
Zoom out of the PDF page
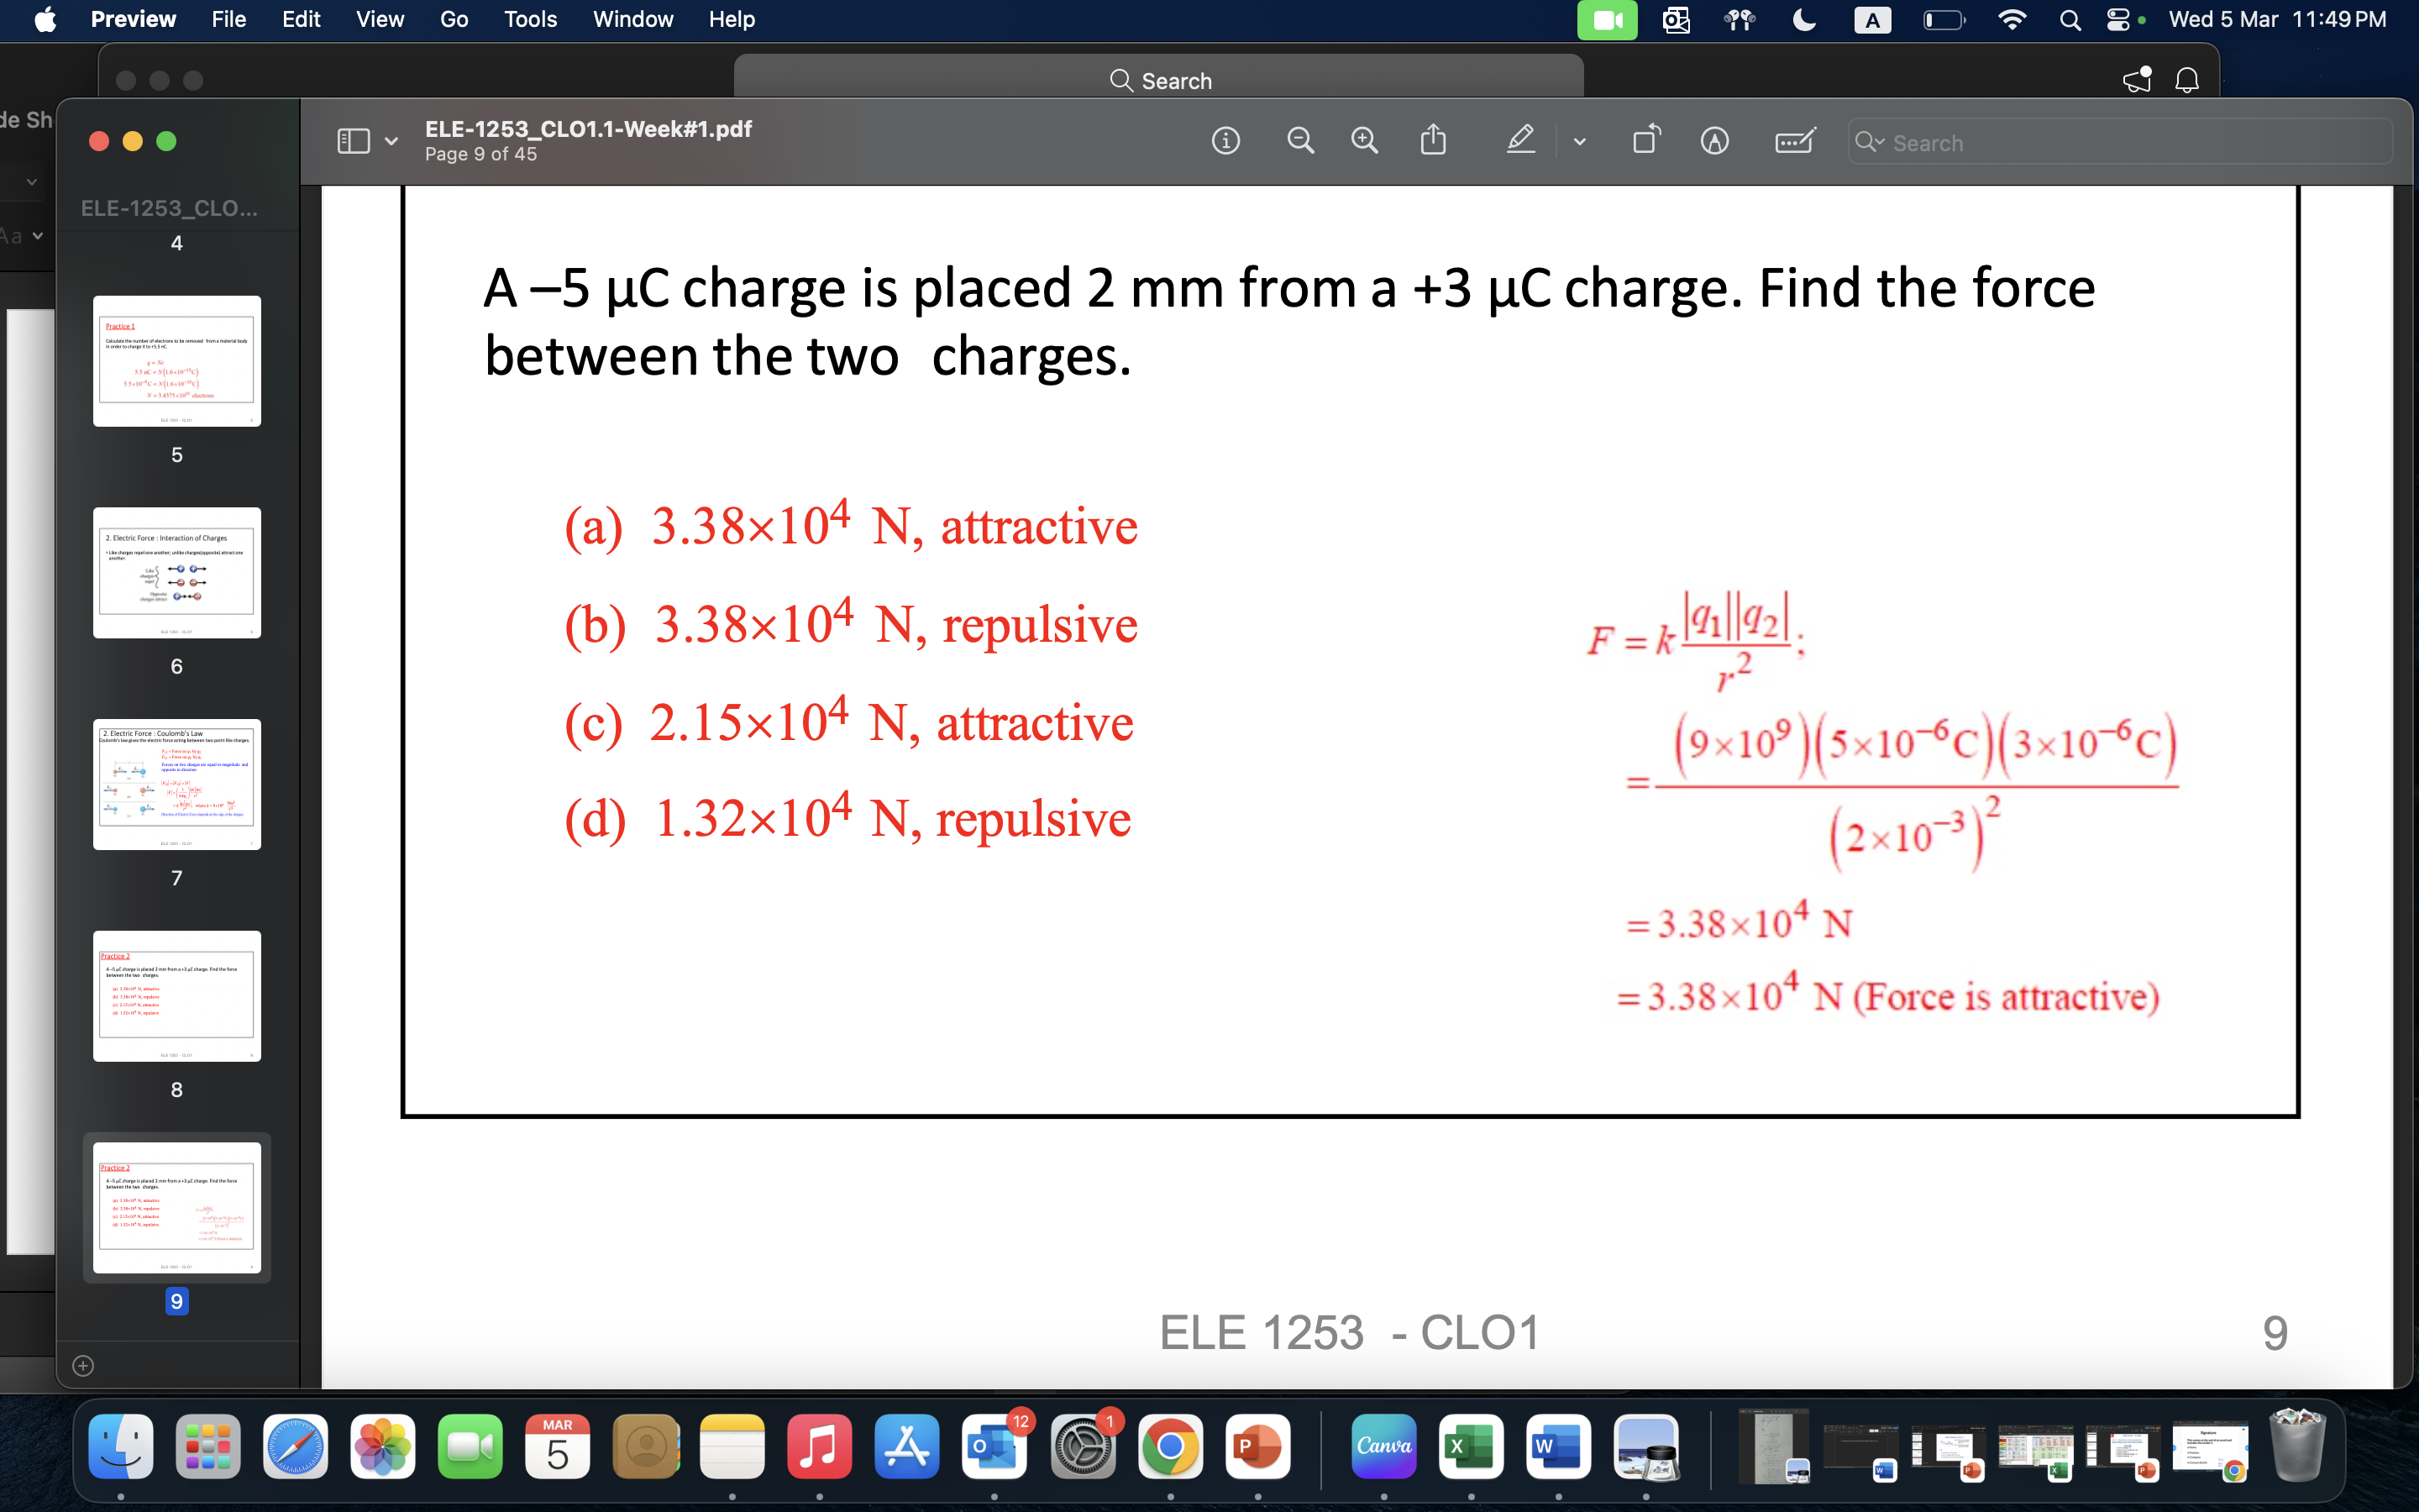pyautogui.click(x=1299, y=140)
